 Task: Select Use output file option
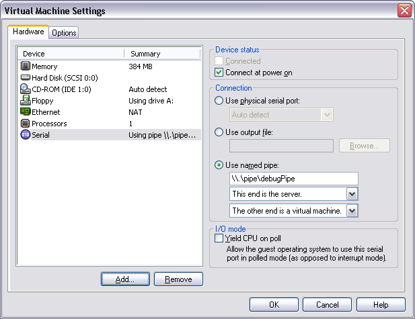(x=219, y=132)
